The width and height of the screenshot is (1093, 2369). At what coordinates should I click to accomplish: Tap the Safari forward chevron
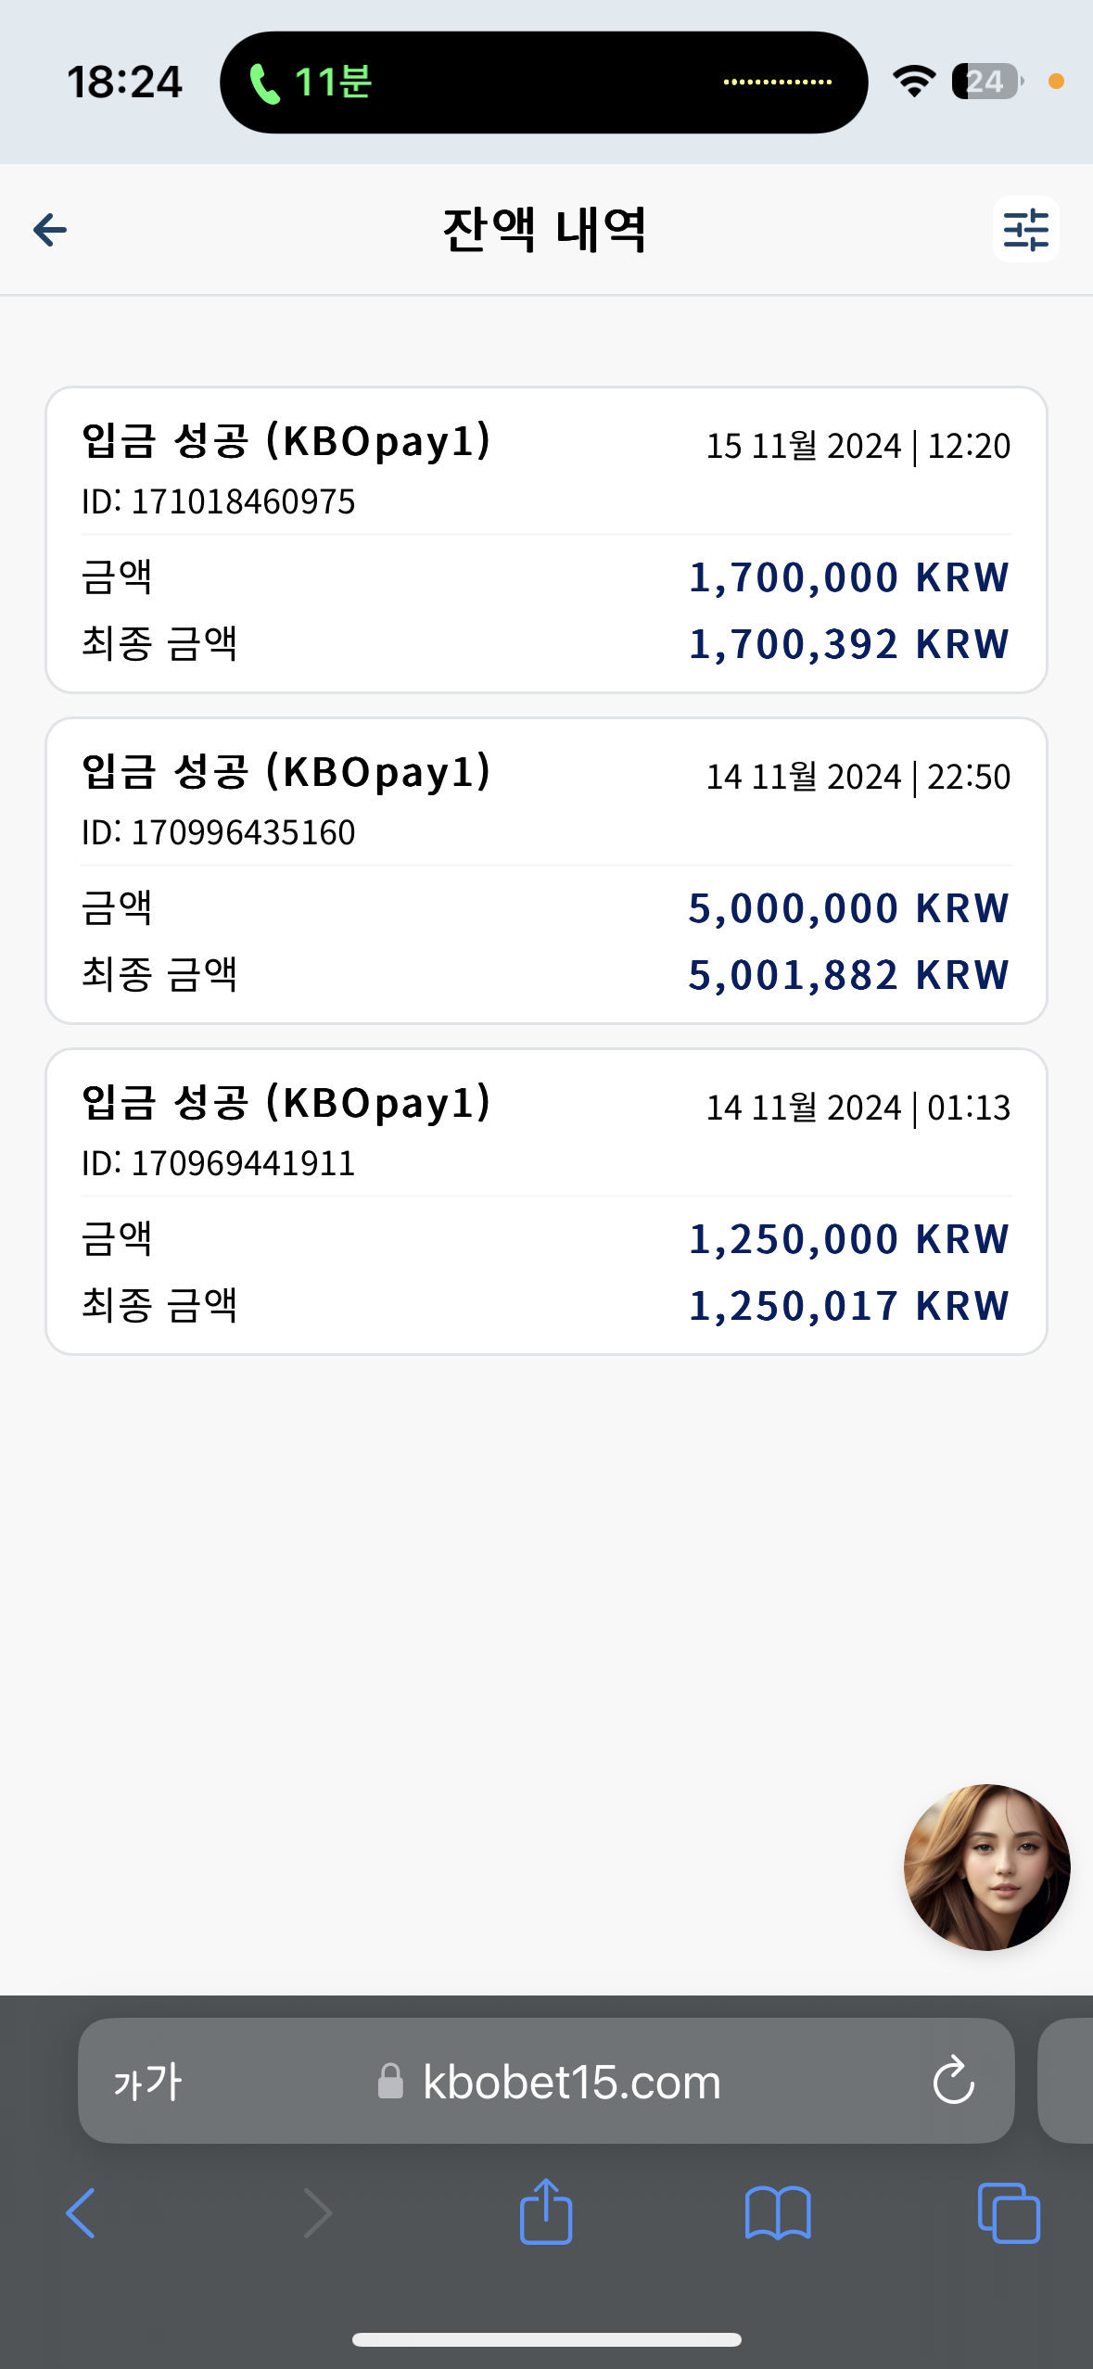point(317,2213)
